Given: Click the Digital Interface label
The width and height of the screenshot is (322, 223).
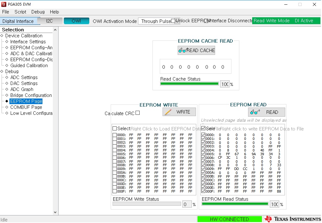Looking at the screenshot, I should pyautogui.click(x=18, y=21).
